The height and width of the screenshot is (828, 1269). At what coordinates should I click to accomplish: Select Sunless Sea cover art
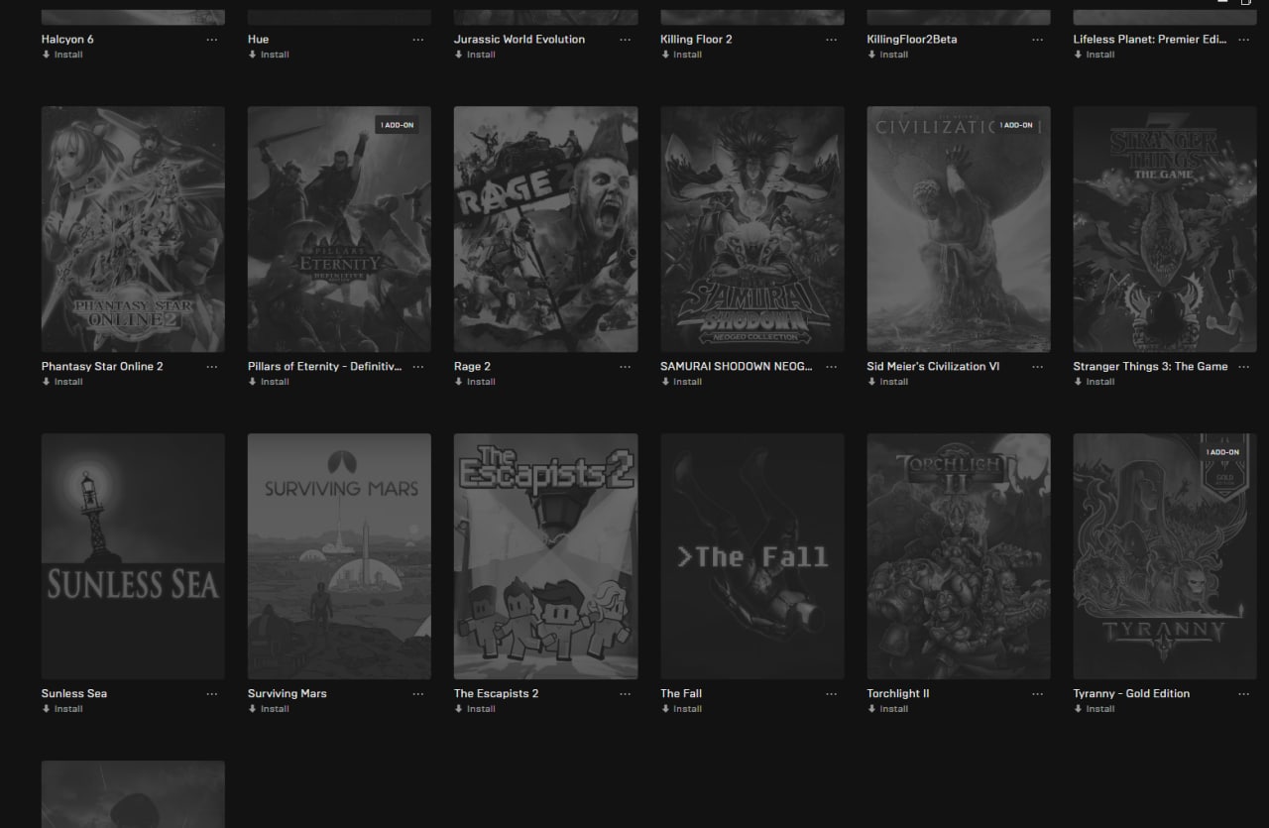point(133,556)
